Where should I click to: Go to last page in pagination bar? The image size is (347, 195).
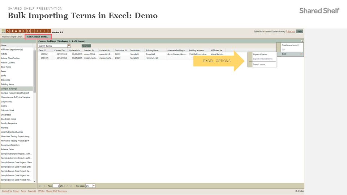click(x=71, y=186)
